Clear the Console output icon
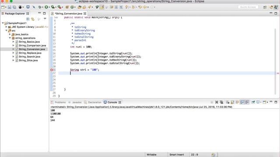This screenshot has width=280, height=157. [x=227, y=102]
